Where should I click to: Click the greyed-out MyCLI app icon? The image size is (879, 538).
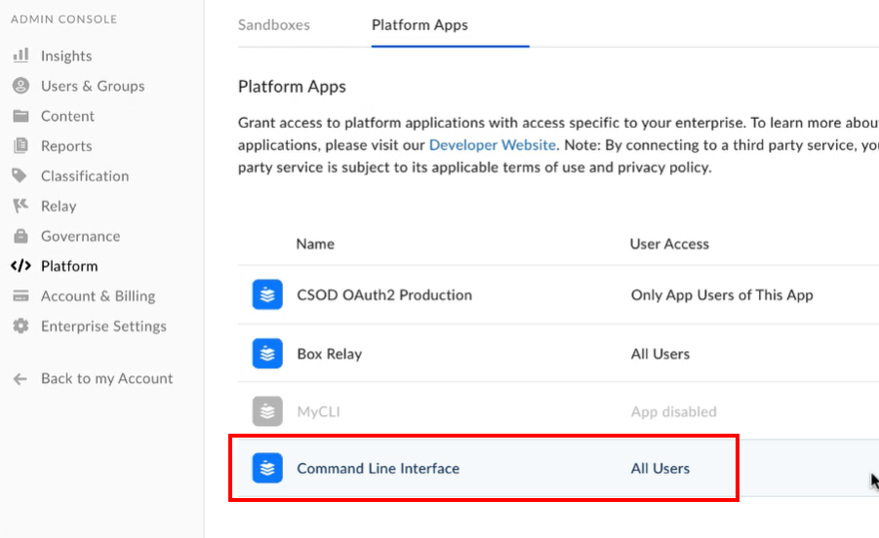[267, 411]
